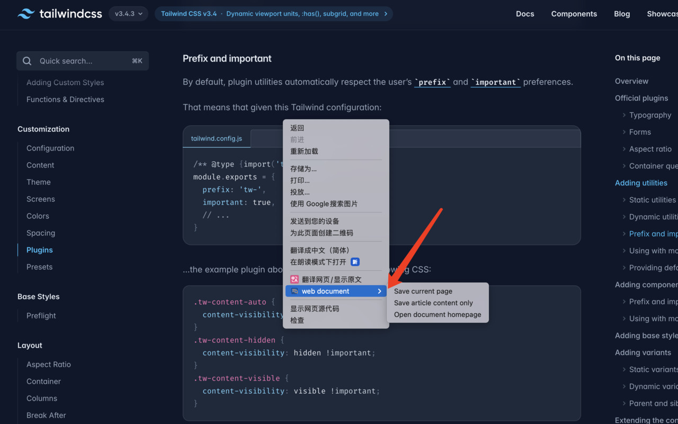
Task: Jump to Official plugins section
Action: click(641, 98)
